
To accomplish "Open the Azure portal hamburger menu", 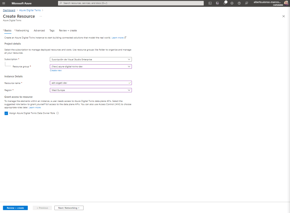I will tap(4, 3).
